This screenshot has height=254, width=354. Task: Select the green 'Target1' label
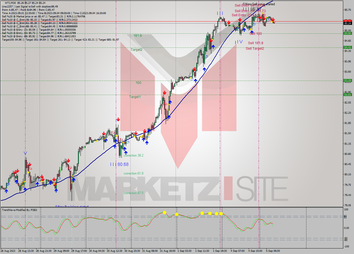pyautogui.click(x=135, y=97)
